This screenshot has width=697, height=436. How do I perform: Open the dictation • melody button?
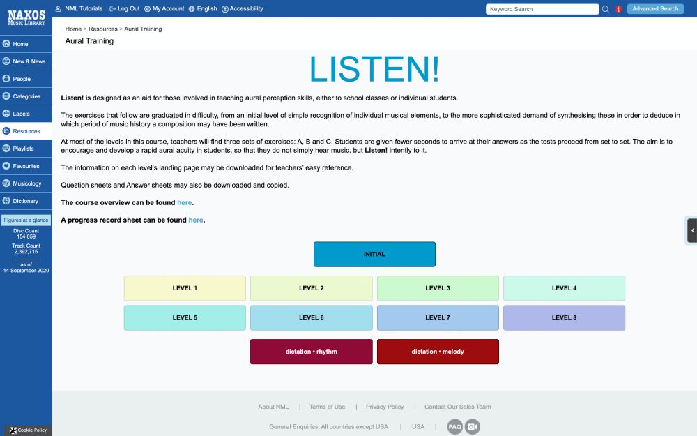pyautogui.click(x=438, y=352)
